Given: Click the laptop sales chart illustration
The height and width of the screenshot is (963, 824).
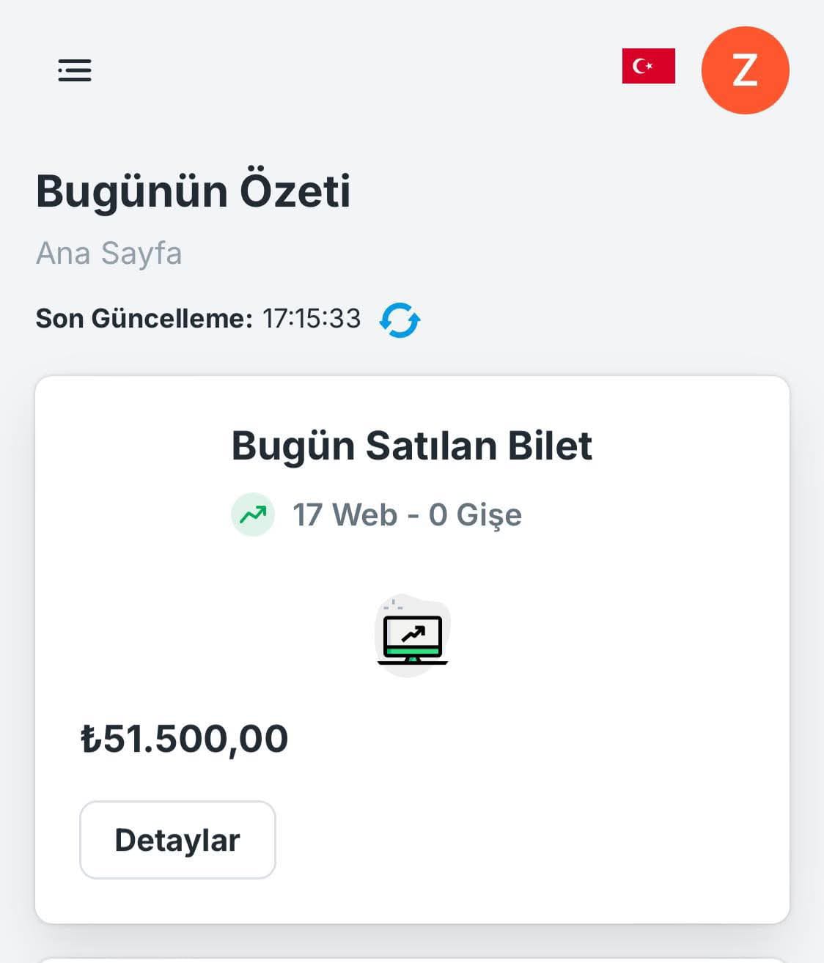Looking at the screenshot, I should (x=412, y=635).
